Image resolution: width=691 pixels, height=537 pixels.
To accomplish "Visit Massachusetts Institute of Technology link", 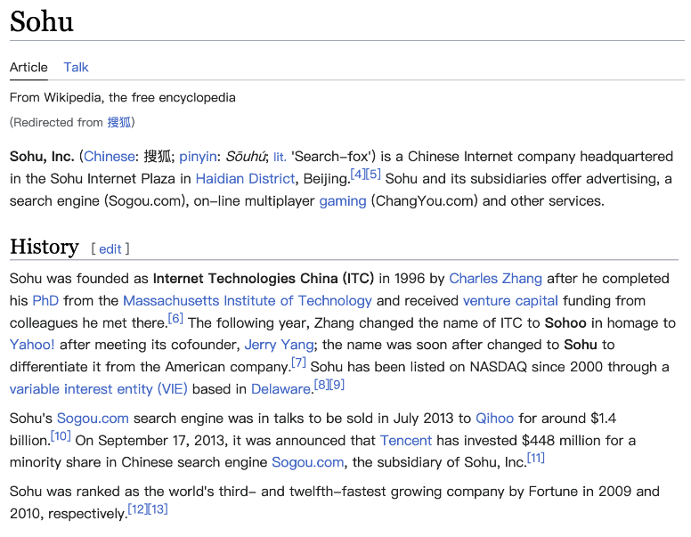I will point(248,301).
